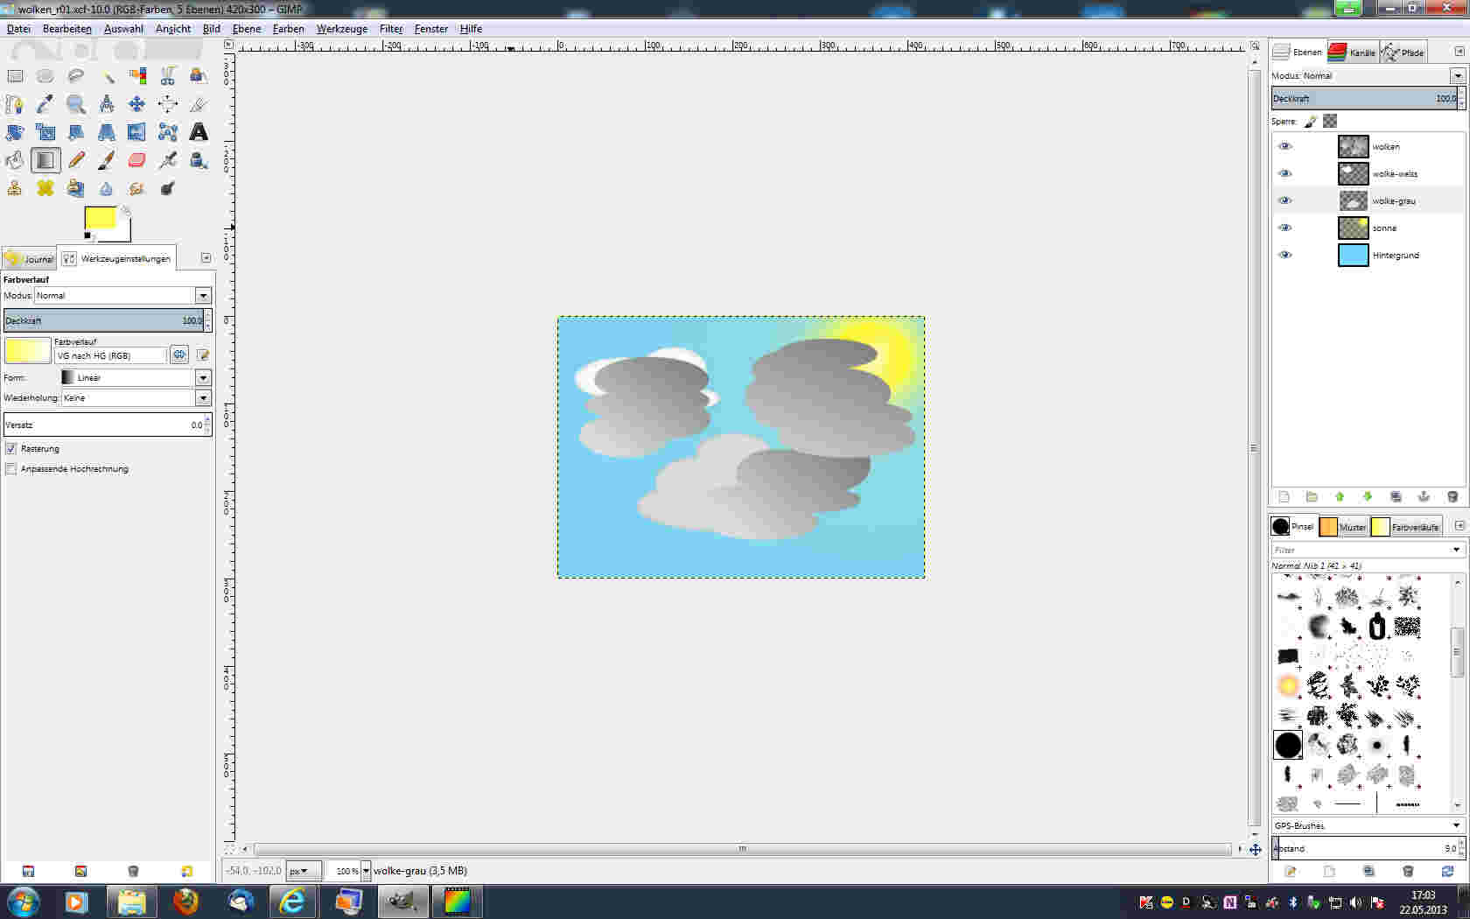Select the Color Picker tool
Screen dimensions: 1470x919
tap(45, 104)
